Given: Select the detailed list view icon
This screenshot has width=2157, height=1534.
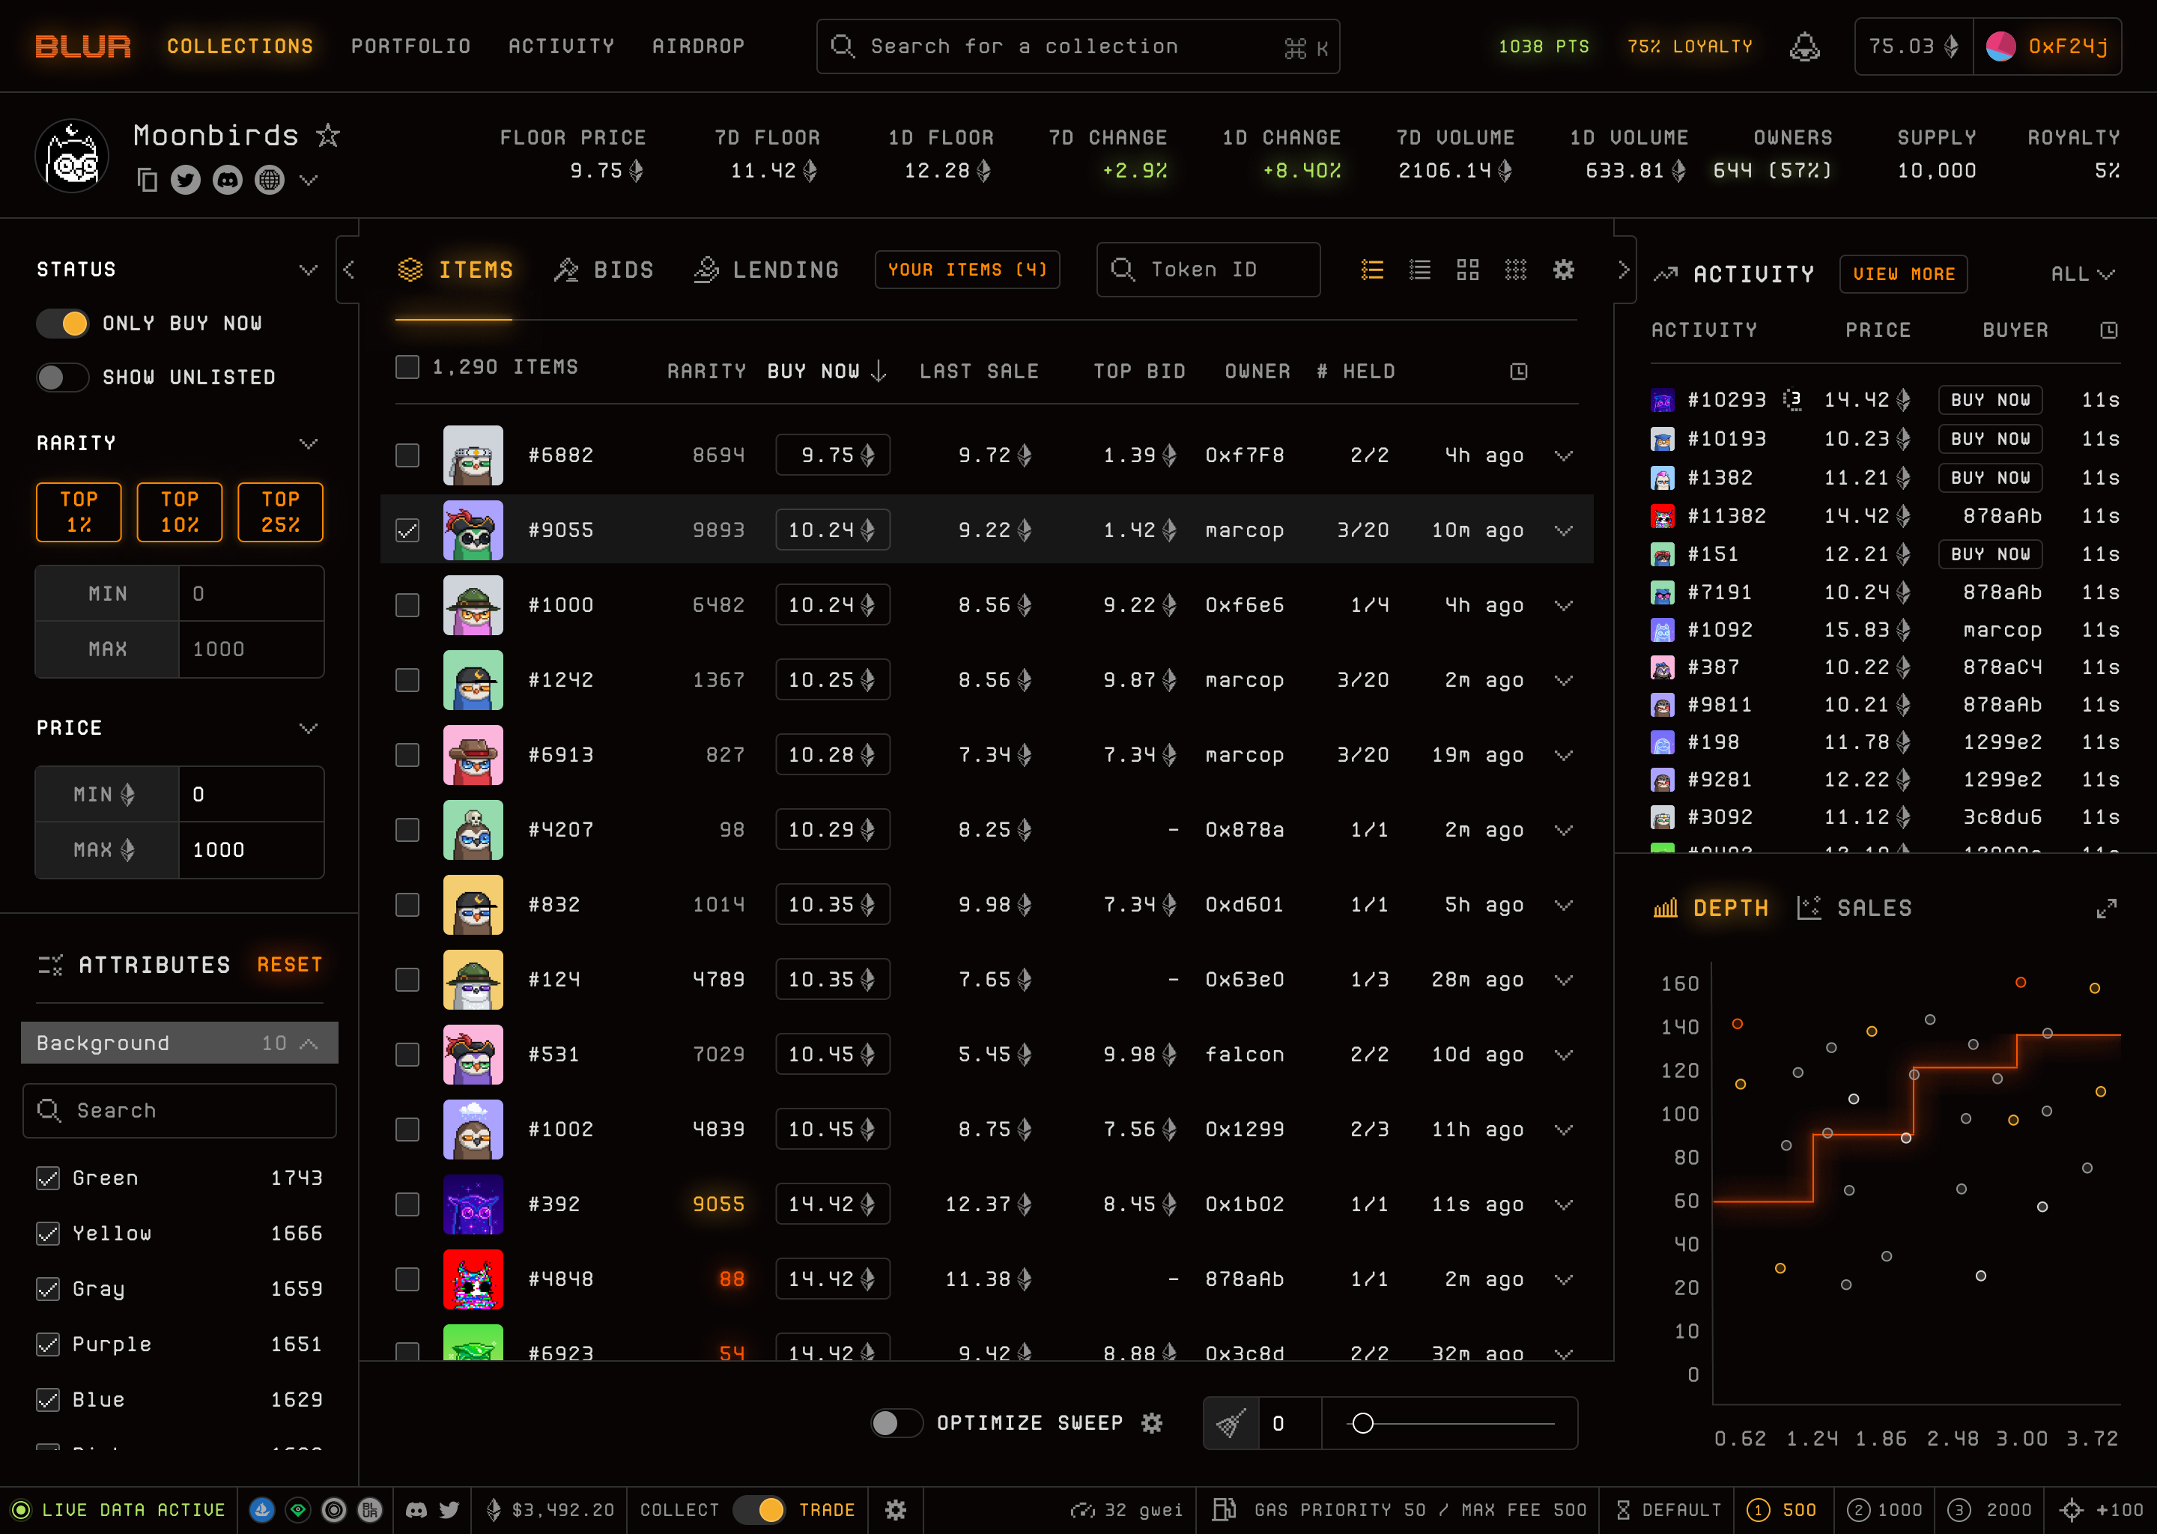Looking at the screenshot, I should click(x=1372, y=270).
